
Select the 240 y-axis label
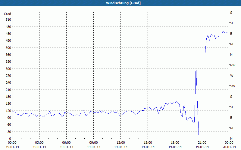tap(8, 83)
